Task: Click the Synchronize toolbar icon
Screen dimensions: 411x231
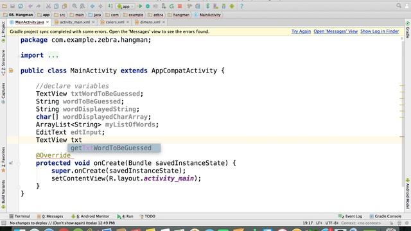Action: [x=21, y=6]
